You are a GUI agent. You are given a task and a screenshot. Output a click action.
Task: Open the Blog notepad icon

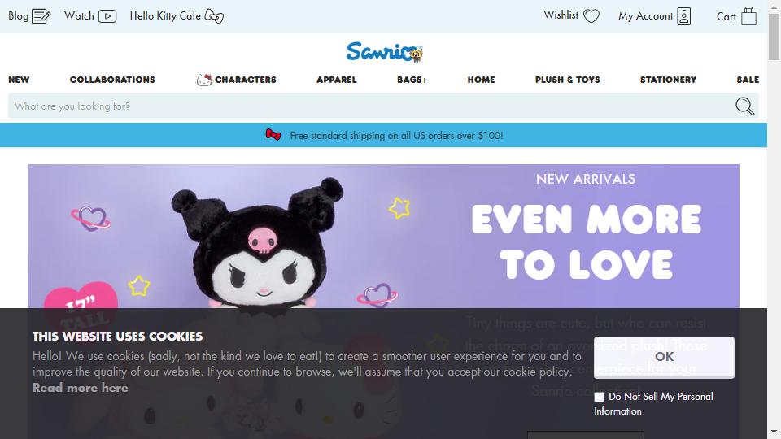pyautogui.click(x=41, y=16)
